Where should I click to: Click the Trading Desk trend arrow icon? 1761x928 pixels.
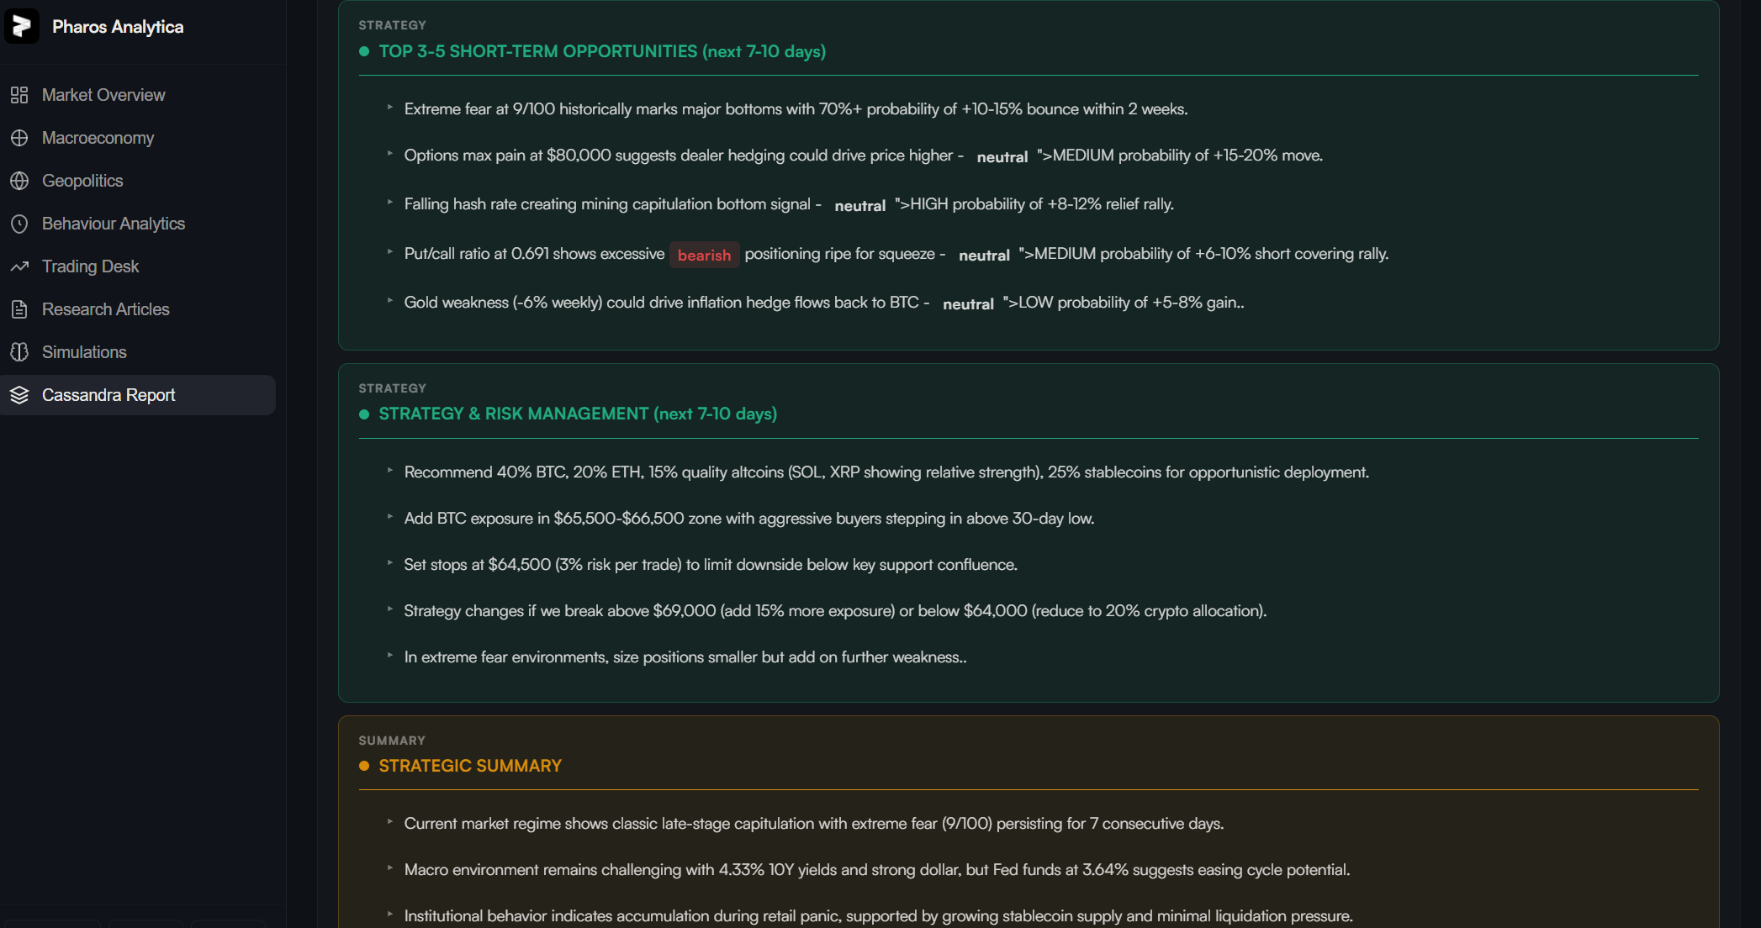coord(19,266)
